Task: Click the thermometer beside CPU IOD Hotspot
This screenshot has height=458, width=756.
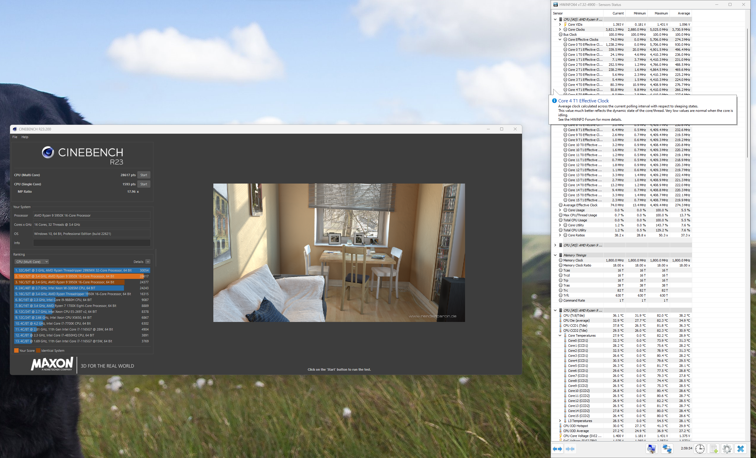Action: click(561, 426)
